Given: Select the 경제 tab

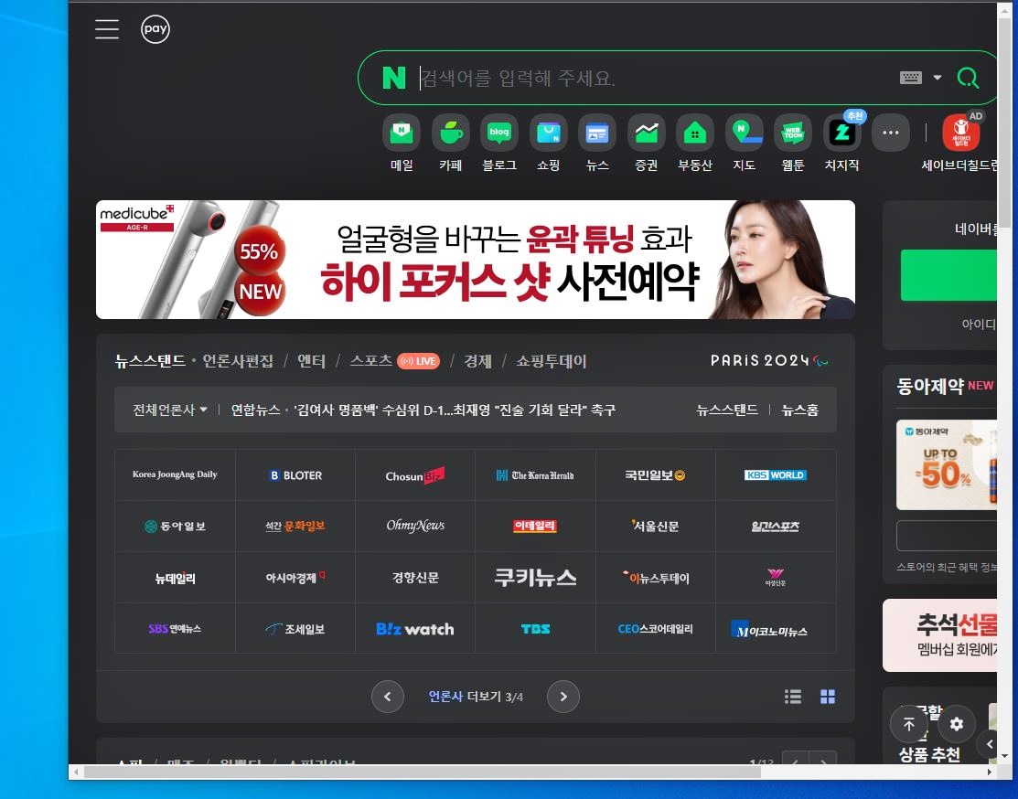Looking at the screenshot, I should tap(477, 361).
